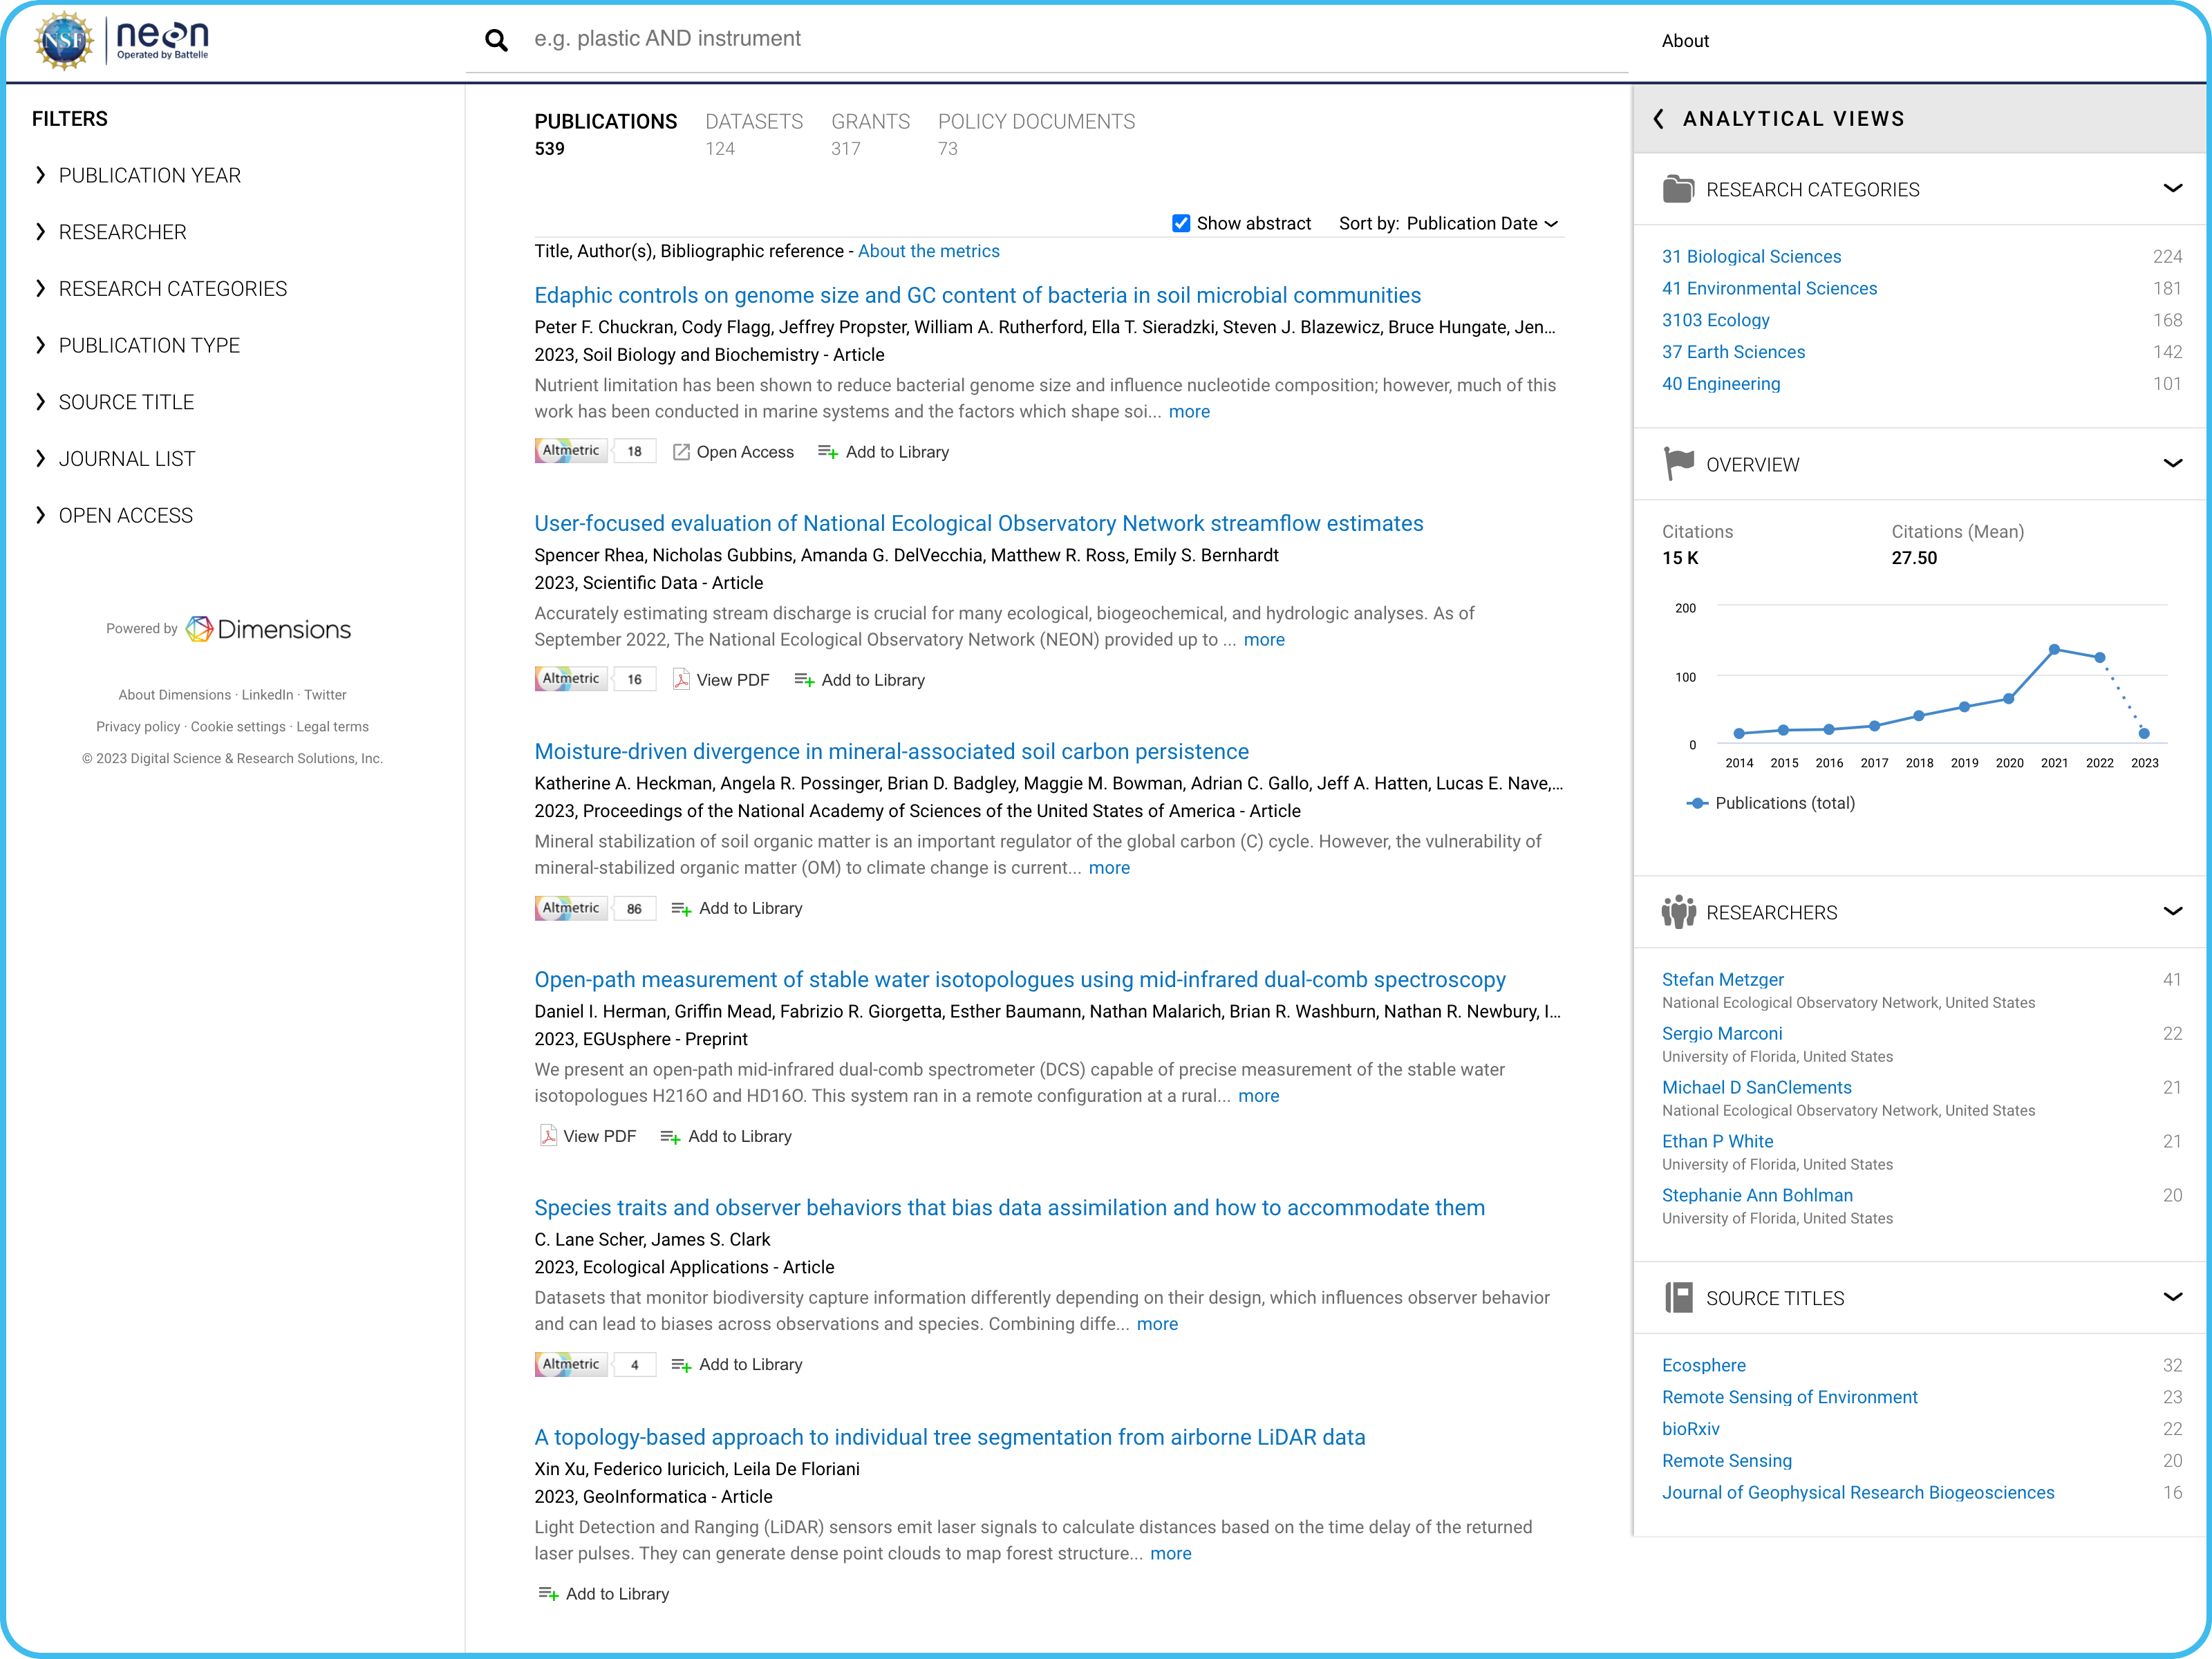This screenshot has height=1659, width=2212.
Task: Click the Add to Library icon for the LiDAR article
Action: pos(548,1594)
